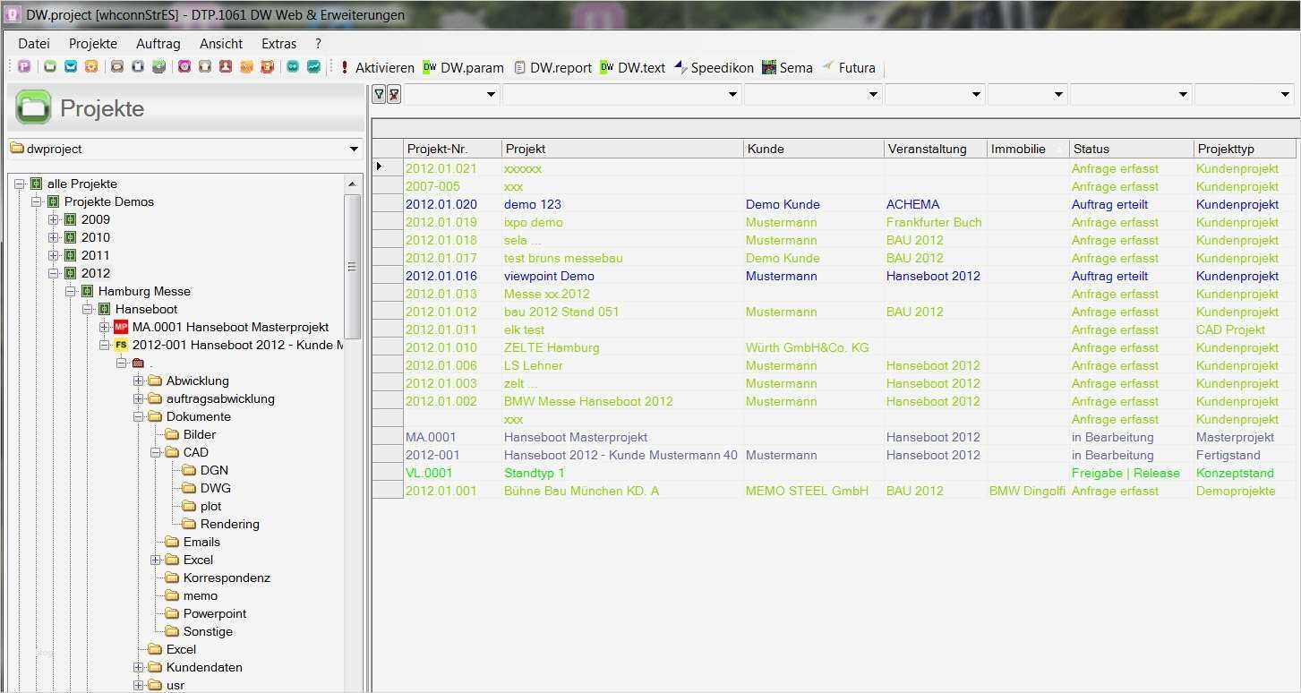Viewport: 1301px width, 693px height.
Task: Click the DW.report document icon
Action: (x=519, y=67)
